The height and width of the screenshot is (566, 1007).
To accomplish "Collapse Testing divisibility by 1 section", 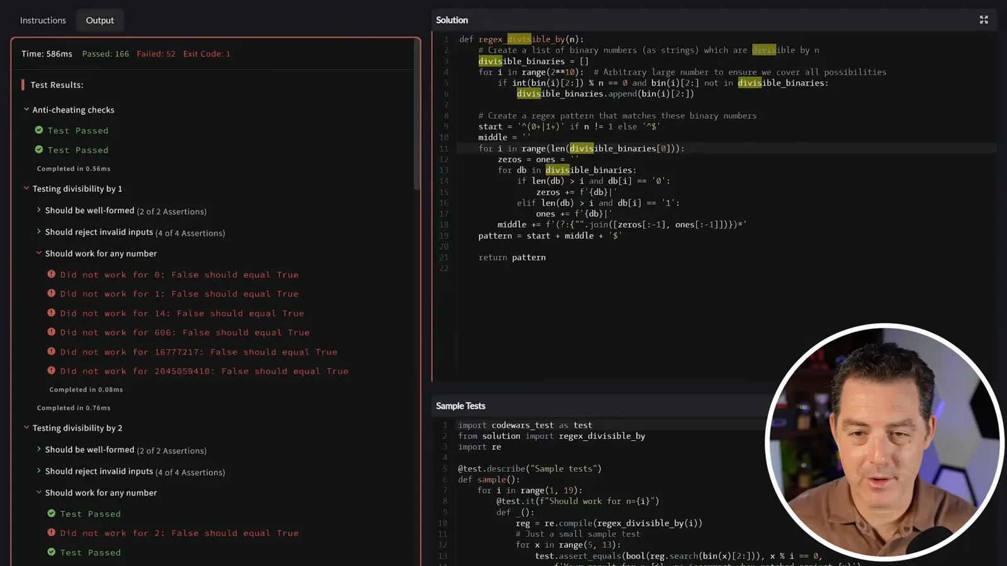I will (26, 188).
